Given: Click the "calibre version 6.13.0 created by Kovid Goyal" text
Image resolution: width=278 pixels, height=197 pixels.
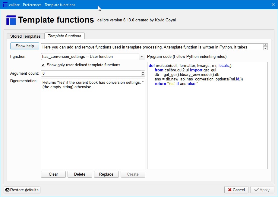Looking at the screenshot, I should tap(137, 20).
